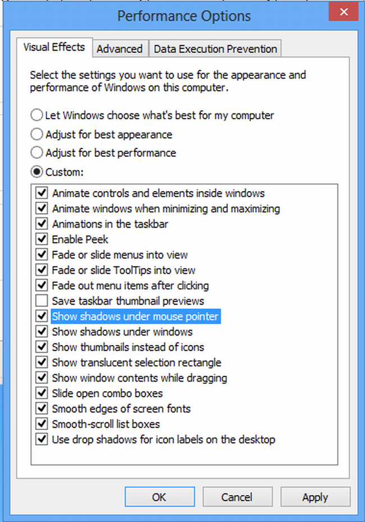Toggle Animations in the taskbar
This screenshot has width=365, height=522.
(x=42, y=224)
